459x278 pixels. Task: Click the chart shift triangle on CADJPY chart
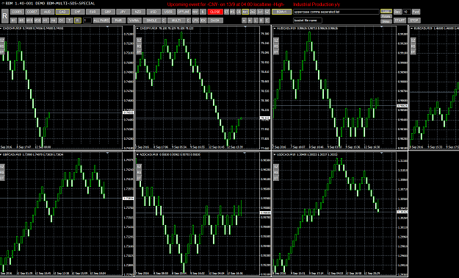point(245,26)
